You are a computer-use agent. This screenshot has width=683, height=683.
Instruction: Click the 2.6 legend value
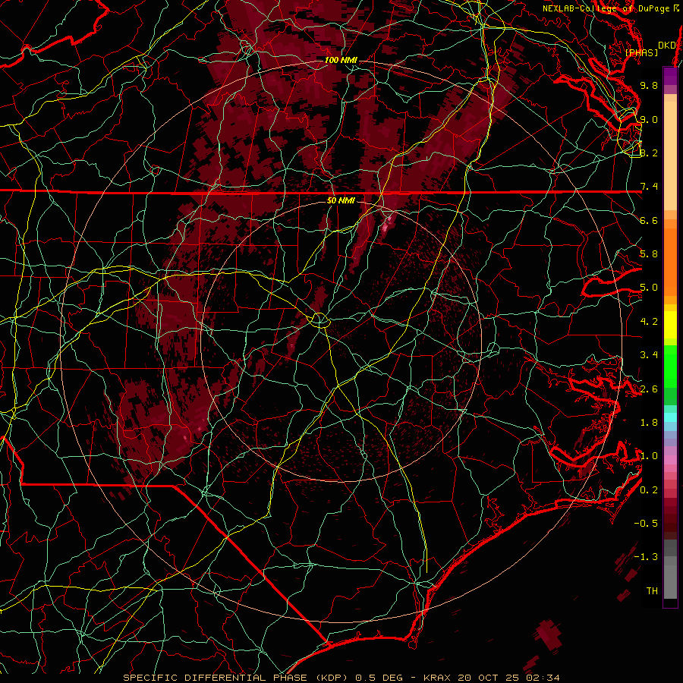click(x=649, y=389)
